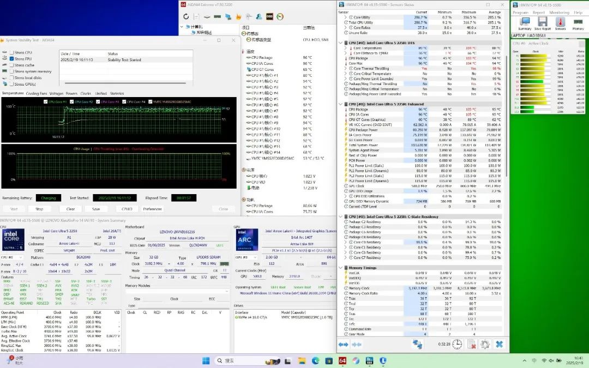
Task: Enable the Stress CPU checkbox
Action: (x=11, y=52)
